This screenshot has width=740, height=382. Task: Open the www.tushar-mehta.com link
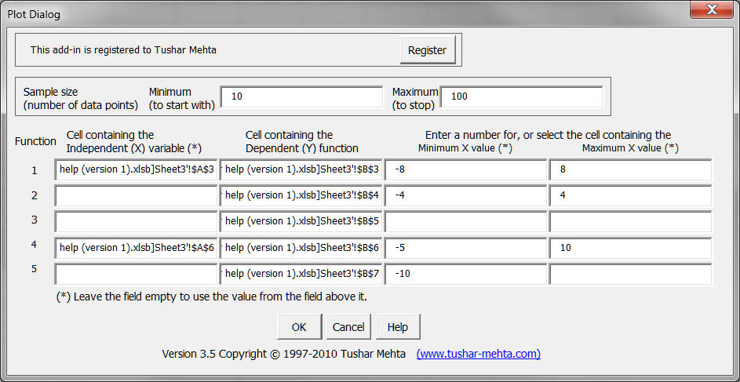point(478,354)
